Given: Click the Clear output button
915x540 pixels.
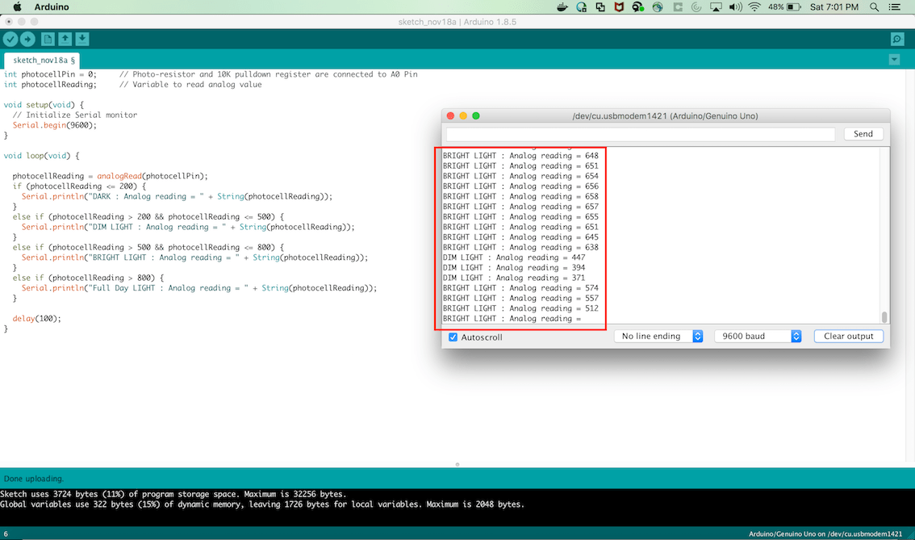Looking at the screenshot, I should 849,337.
